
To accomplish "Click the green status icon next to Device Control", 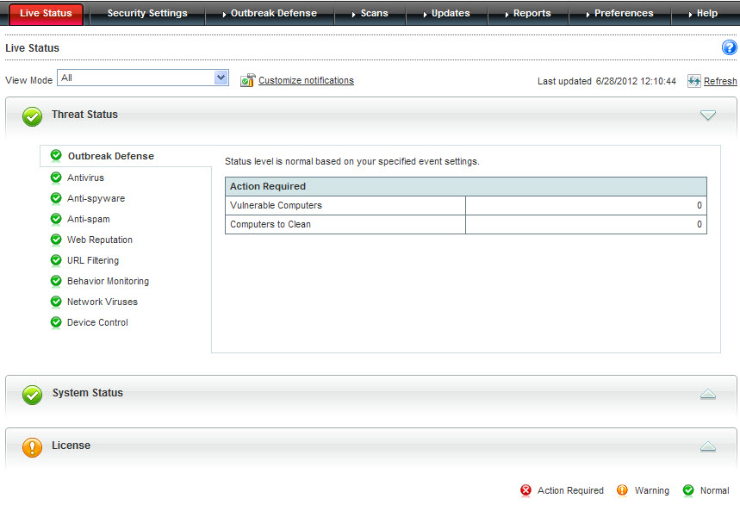I will pyautogui.click(x=56, y=322).
